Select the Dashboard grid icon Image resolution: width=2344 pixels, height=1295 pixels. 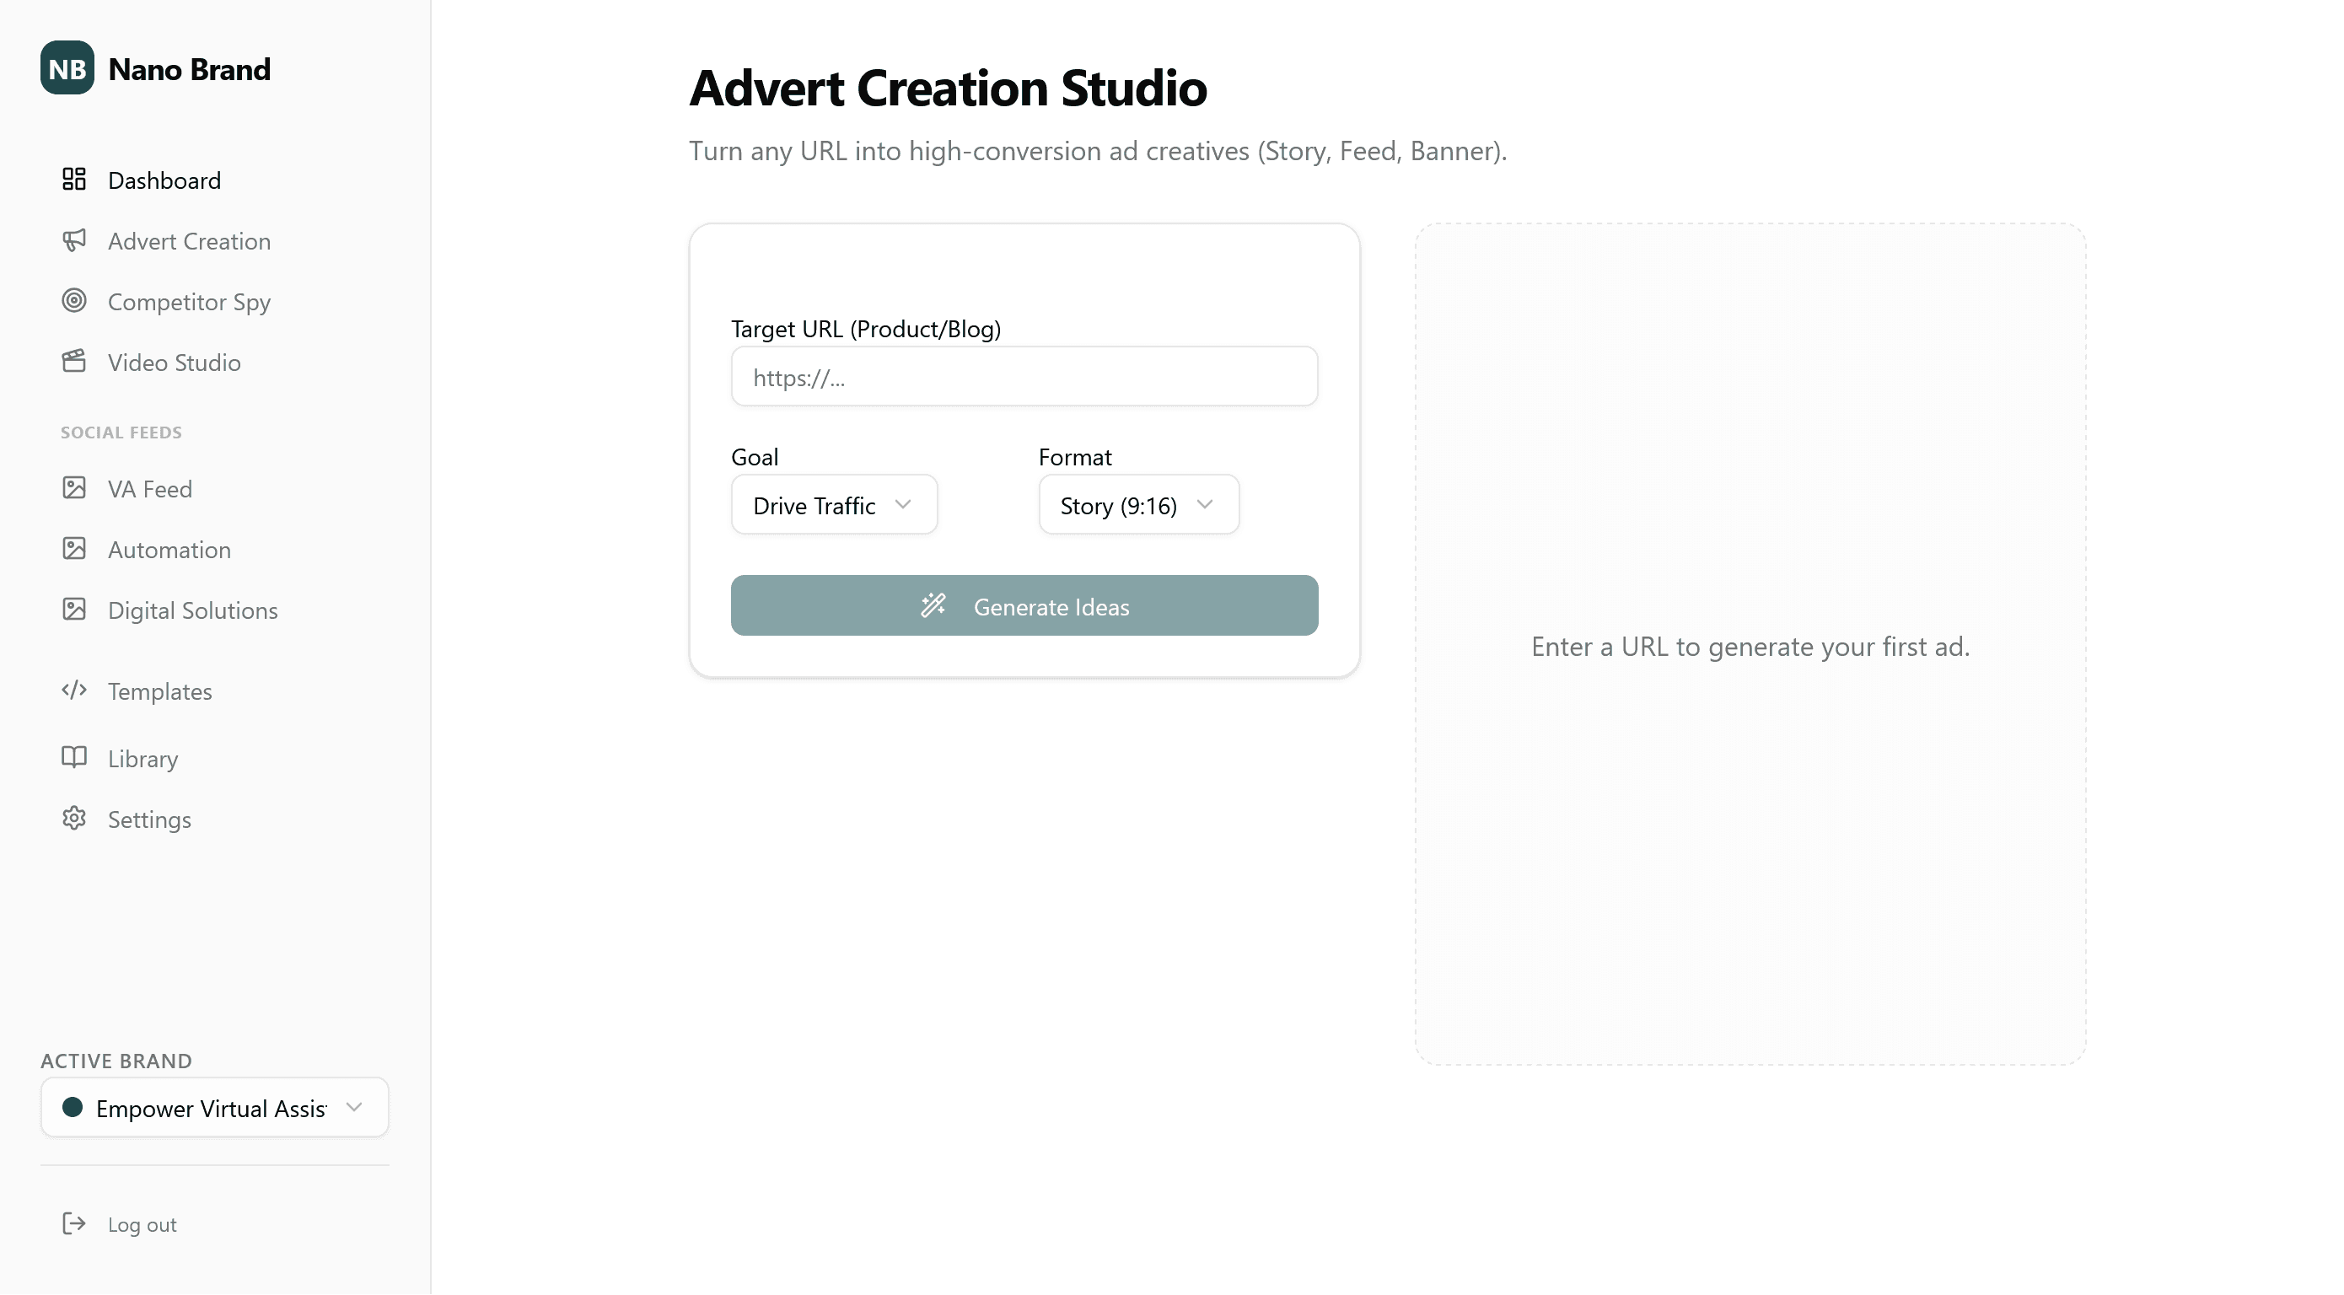[x=74, y=180]
